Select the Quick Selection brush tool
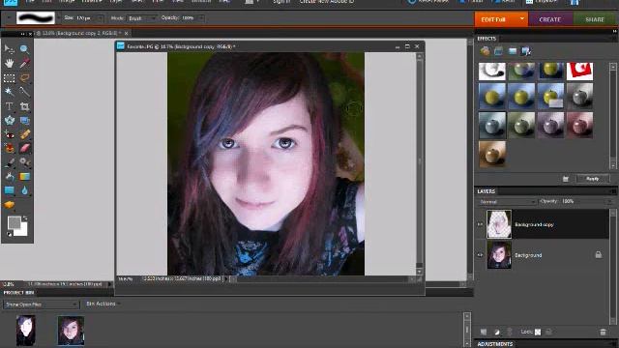Viewport: 619px width, 348px height. pyautogui.click(x=24, y=92)
